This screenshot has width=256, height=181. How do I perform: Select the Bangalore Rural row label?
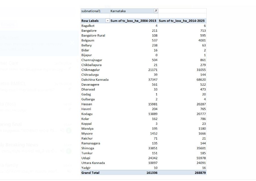(x=93, y=35)
